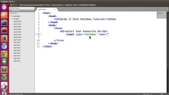The width and height of the screenshot is (169, 95).
Task: Select the mywebsite folder label
Action: [16, 16]
